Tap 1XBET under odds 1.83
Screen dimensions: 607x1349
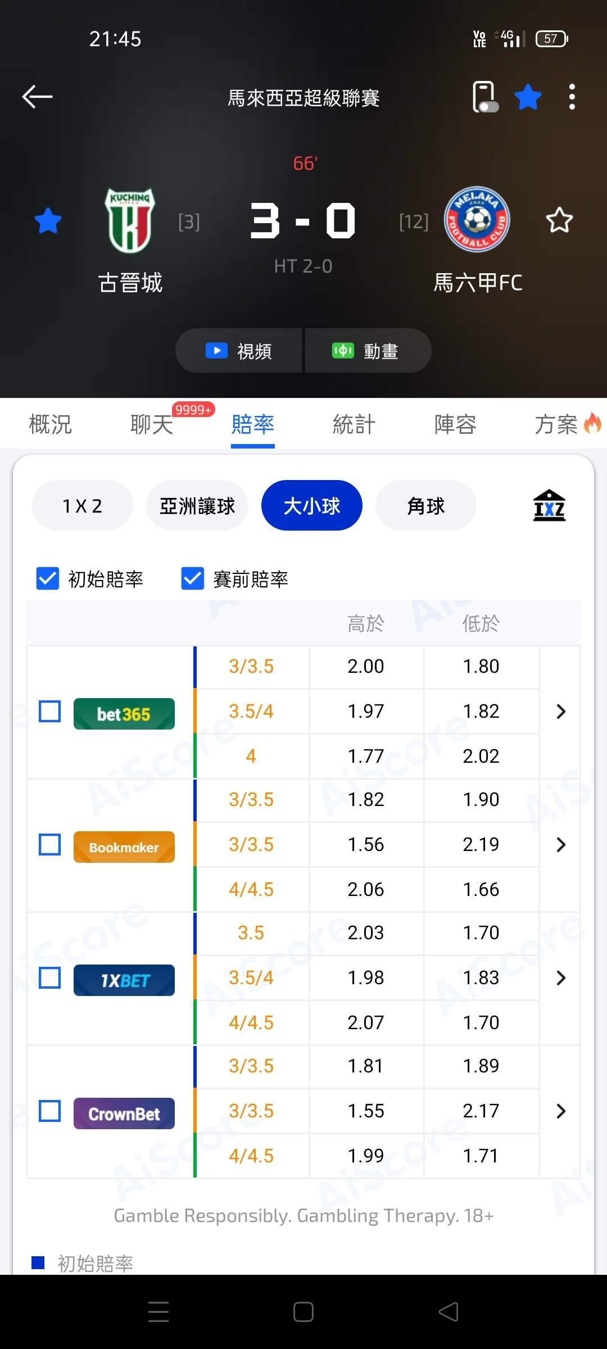481,977
